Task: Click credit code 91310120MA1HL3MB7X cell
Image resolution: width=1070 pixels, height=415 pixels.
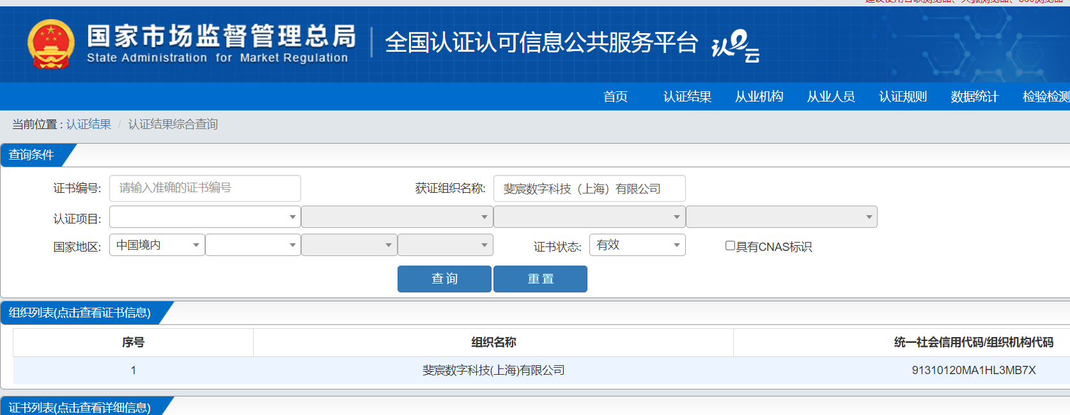Action: coord(973,370)
